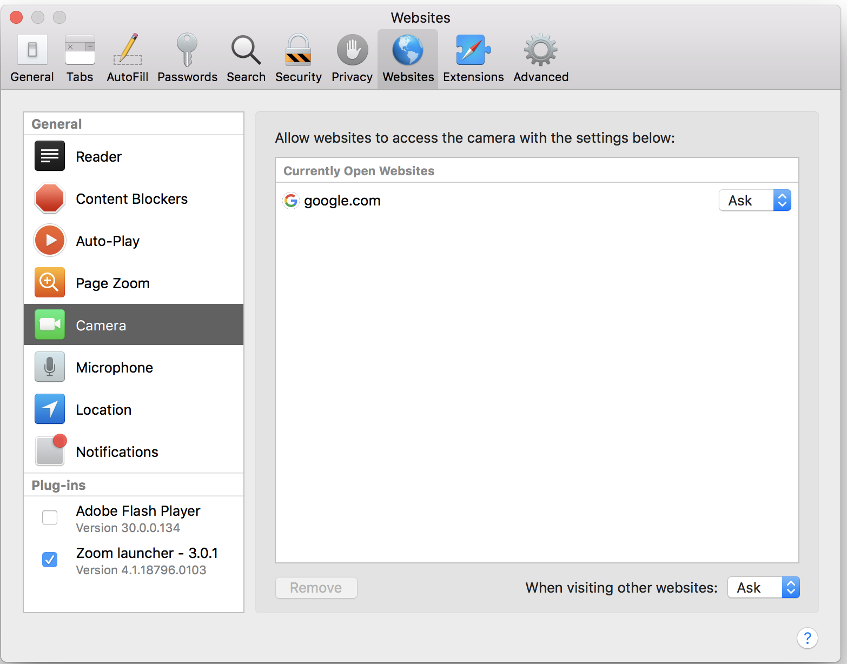The width and height of the screenshot is (847, 664).
Task: Open the help question mark button
Action: click(x=808, y=638)
